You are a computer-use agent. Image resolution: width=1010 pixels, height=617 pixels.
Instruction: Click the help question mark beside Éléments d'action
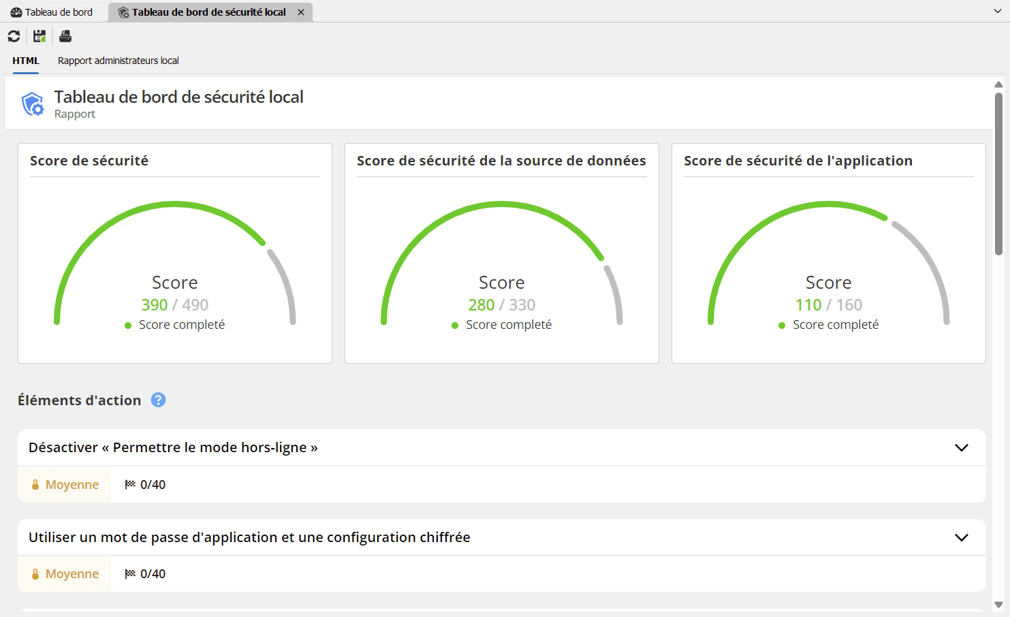point(158,400)
